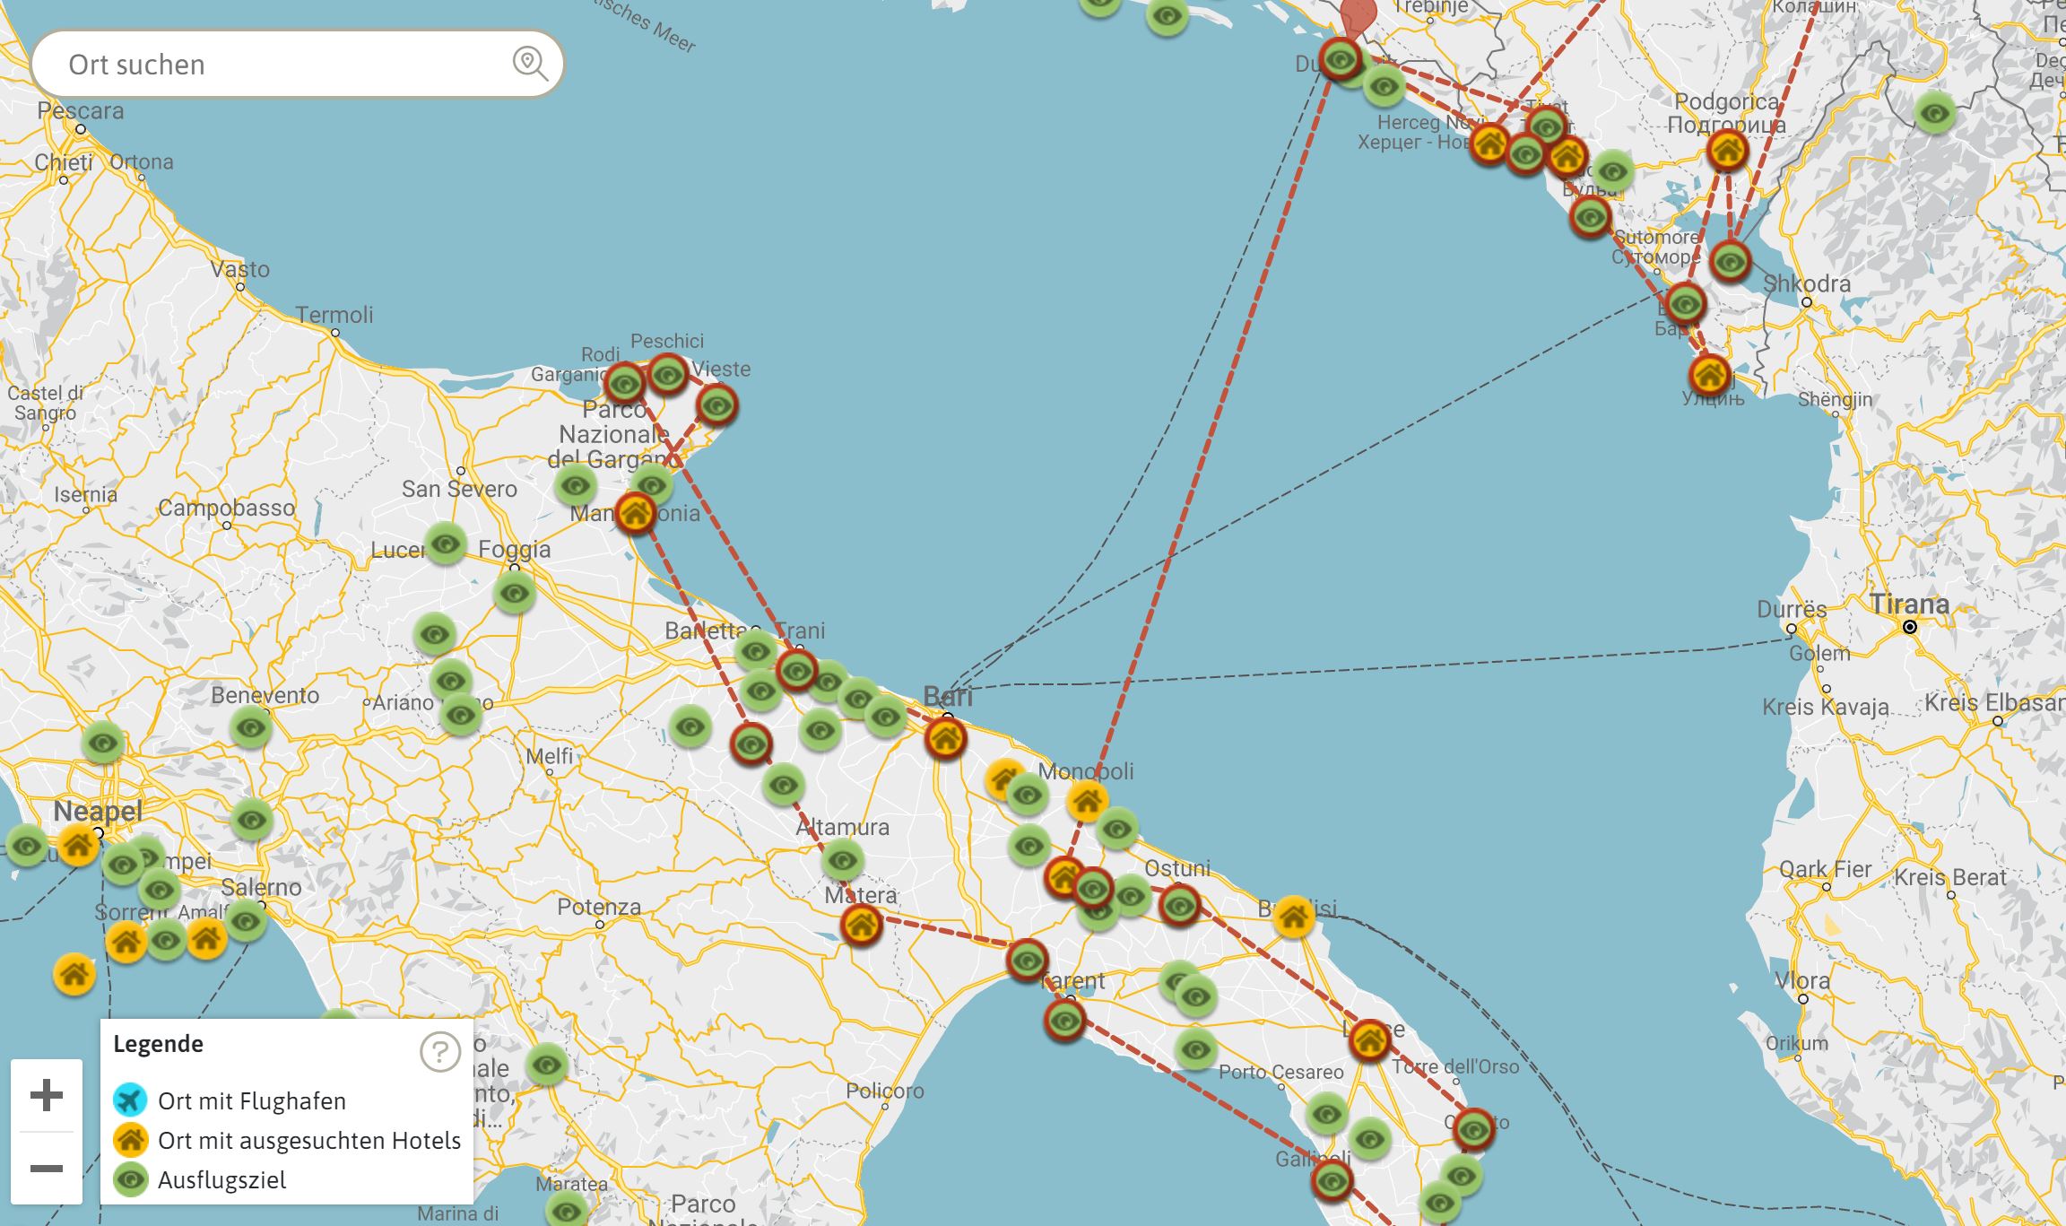
Task: Select the hotel marker at Monopoli
Action: 1087,800
